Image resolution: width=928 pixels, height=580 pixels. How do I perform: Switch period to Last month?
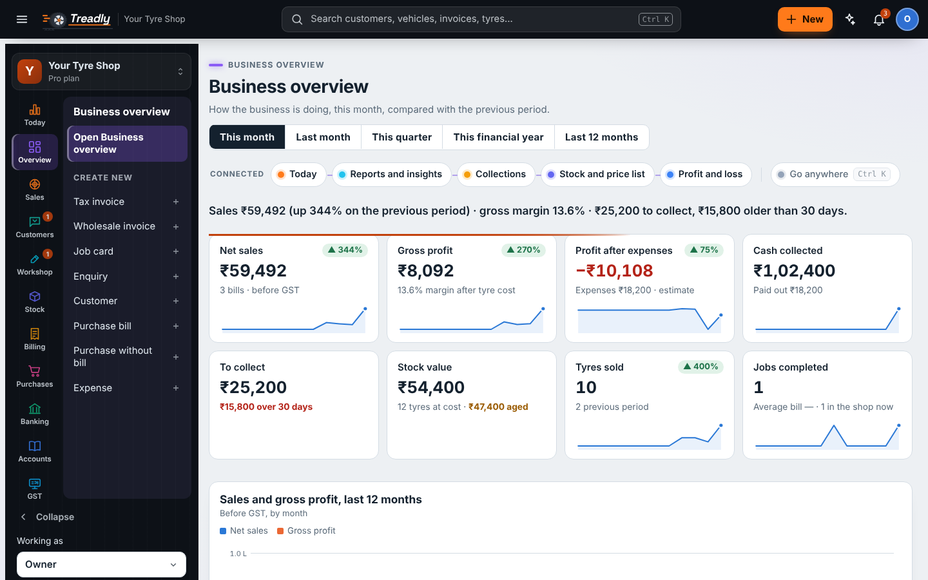pos(323,137)
